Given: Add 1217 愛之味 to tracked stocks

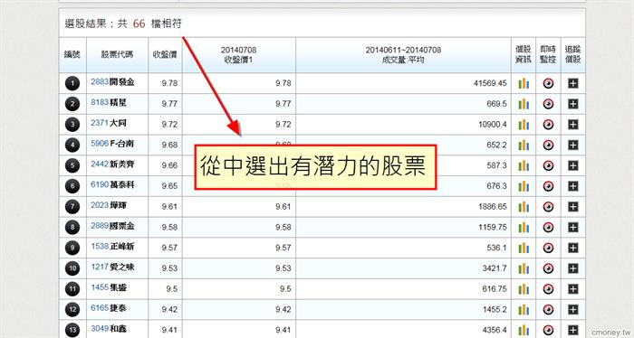Looking at the screenshot, I should (x=573, y=268).
